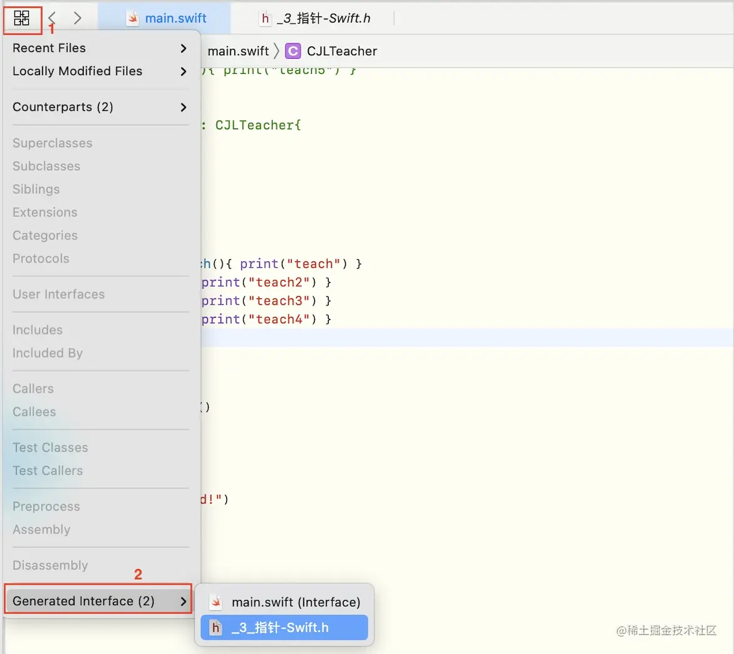Viewport: 734px width, 654px height.
Task: Switch to the _3_指针-Swift.h tab
Action: [x=314, y=18]
